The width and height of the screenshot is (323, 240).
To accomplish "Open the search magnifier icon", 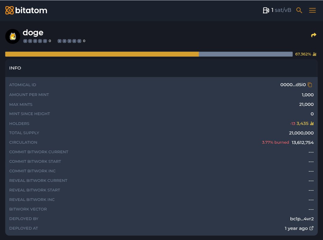I will click(299, 10).
